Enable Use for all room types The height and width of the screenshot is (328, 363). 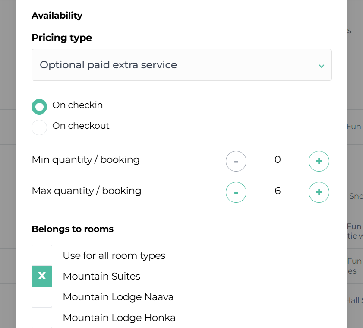(42, 255)
